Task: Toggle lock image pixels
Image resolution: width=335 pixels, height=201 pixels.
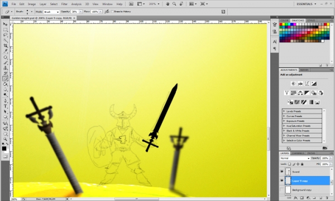Action: click(x=294, y=164)
